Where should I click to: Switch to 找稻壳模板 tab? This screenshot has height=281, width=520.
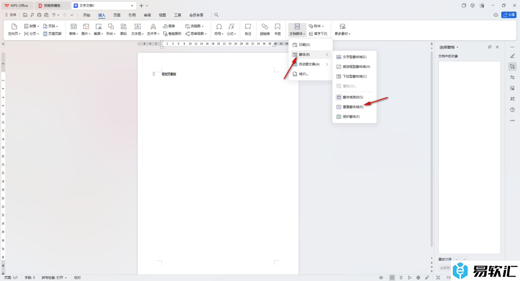tap(52, 6)
